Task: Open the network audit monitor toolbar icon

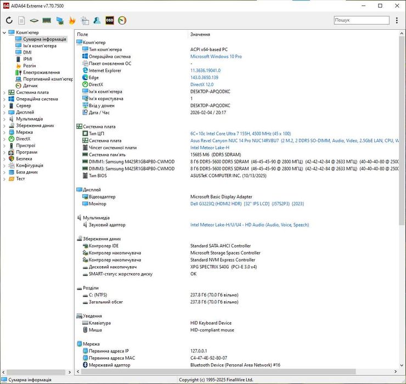Action: (60, 20)
